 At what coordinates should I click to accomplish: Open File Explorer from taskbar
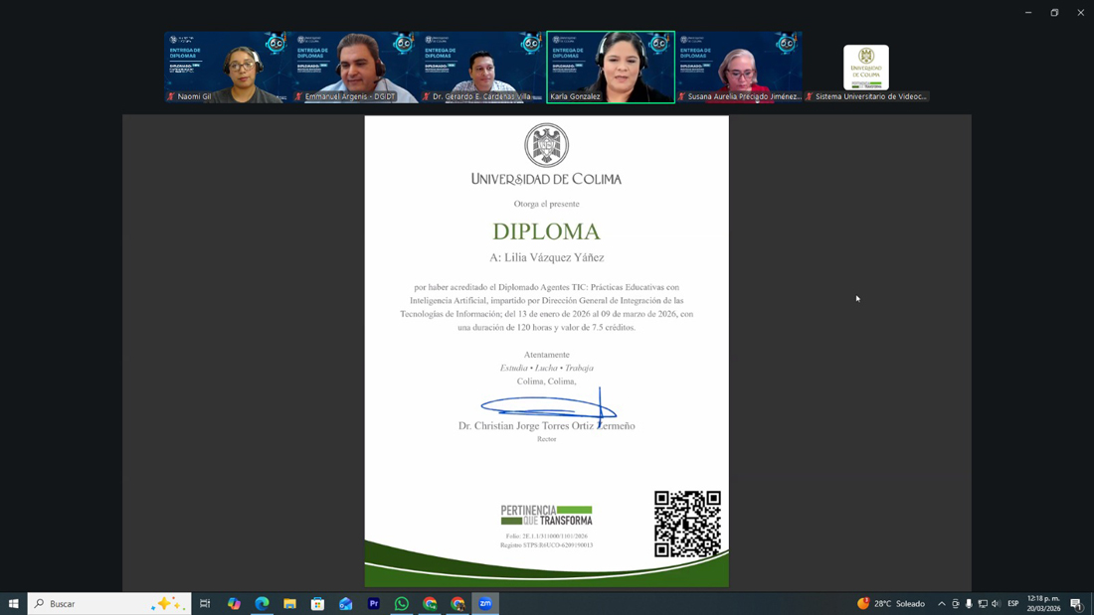click(x=289, y=603)
